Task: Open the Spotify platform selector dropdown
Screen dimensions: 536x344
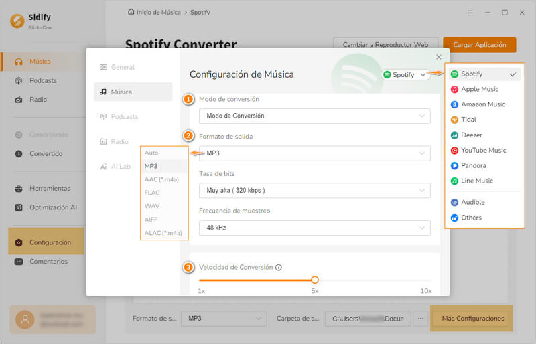Action: coord(405,74)
